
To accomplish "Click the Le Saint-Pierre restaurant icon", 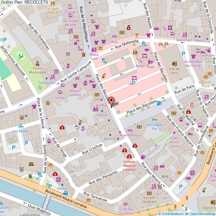I will click(x=53, y=4).
